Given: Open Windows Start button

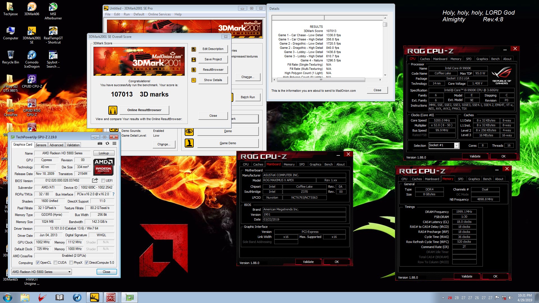Looking at the screenshot, I should tap(8, 297).
